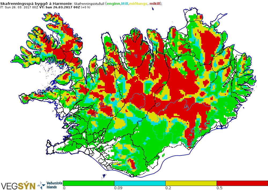Click the VEGSÝN logo
268x190 pixels.
pos(18,186)
